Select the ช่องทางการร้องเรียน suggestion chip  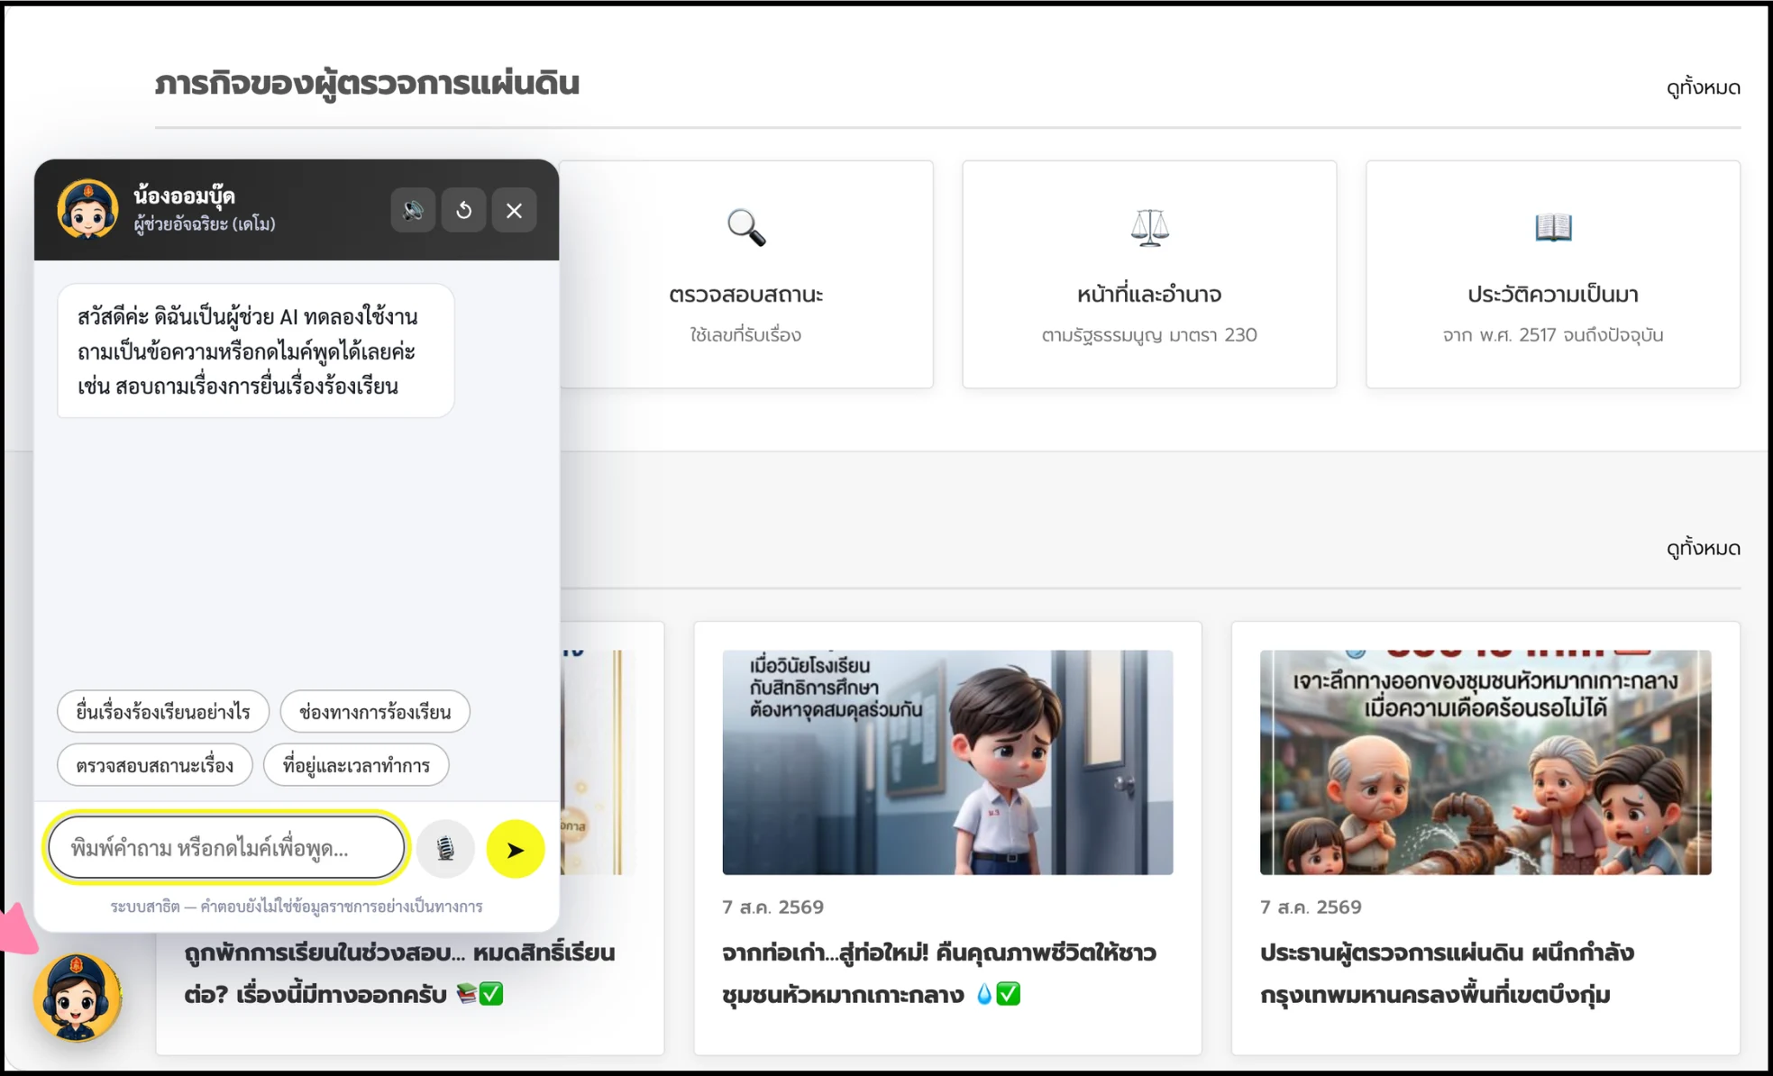tap(375, 712)
